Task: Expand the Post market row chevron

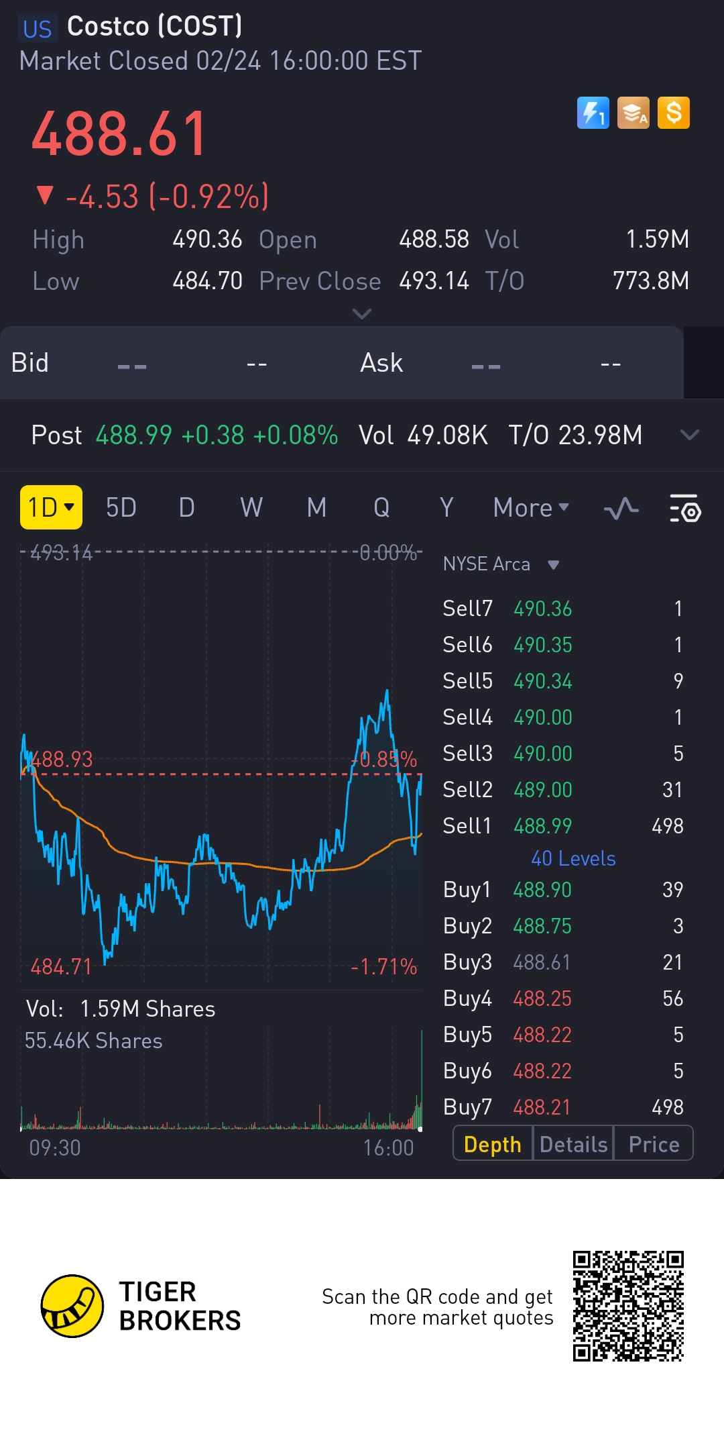Action: pos(689,435)
